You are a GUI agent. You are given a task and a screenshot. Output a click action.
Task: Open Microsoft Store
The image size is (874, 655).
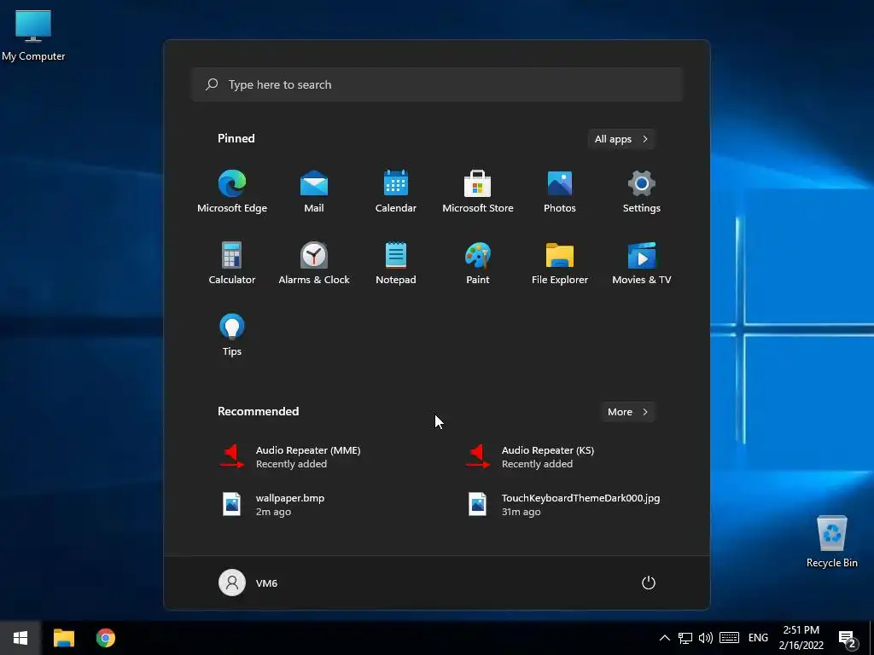coord(478,192)
